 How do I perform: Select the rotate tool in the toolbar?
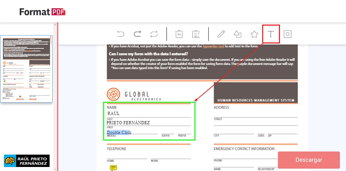pos(154,34)
